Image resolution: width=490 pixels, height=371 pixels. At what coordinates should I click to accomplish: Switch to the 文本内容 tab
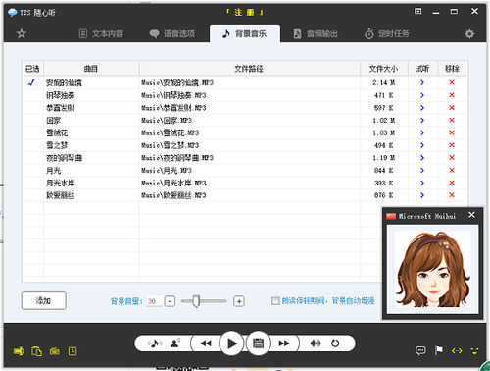(101, 33)
